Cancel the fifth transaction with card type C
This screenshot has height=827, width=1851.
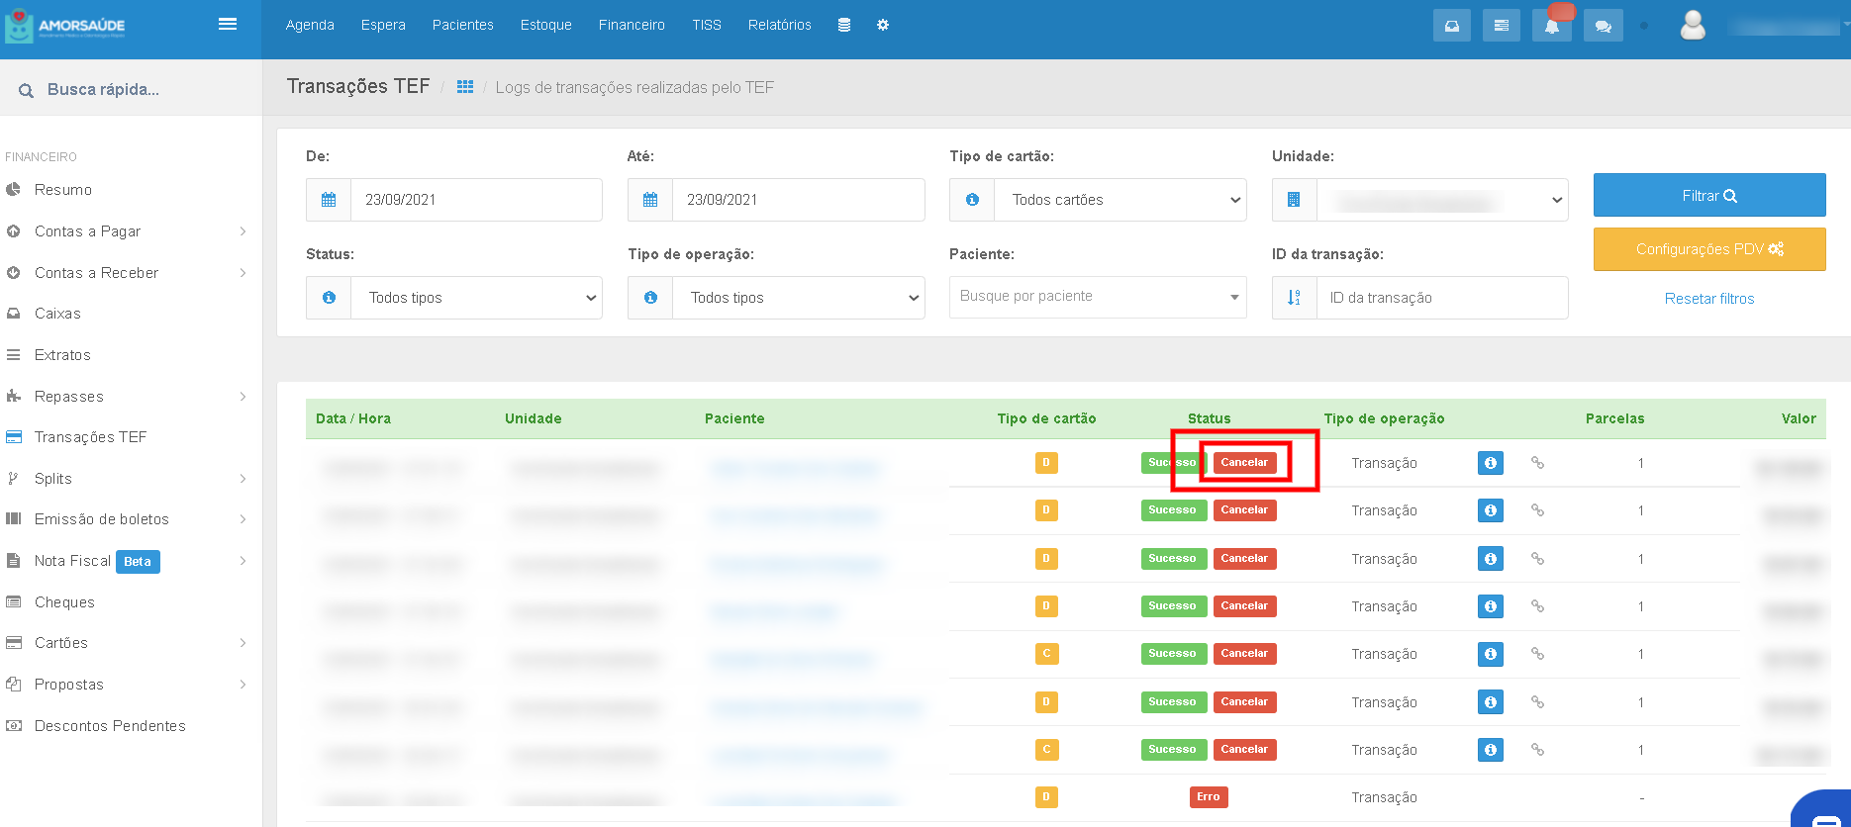click(1244, 654)
